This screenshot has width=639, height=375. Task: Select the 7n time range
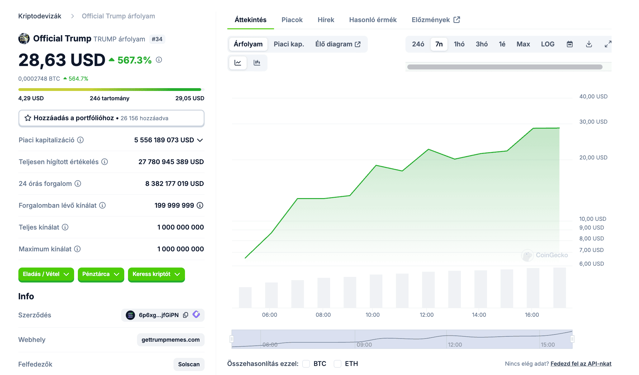click(439, 44)
